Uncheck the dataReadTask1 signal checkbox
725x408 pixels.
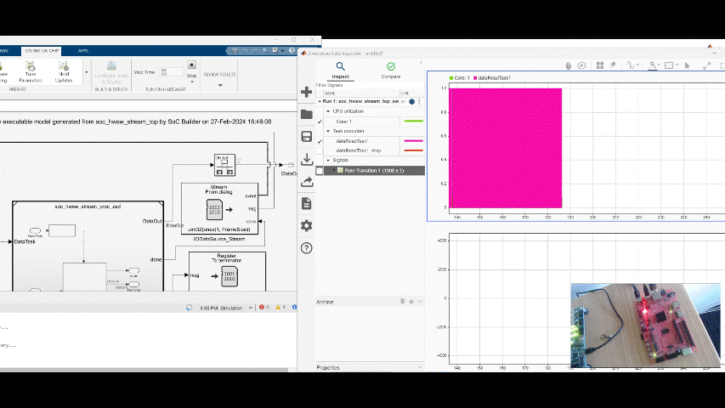coord(320,141)
